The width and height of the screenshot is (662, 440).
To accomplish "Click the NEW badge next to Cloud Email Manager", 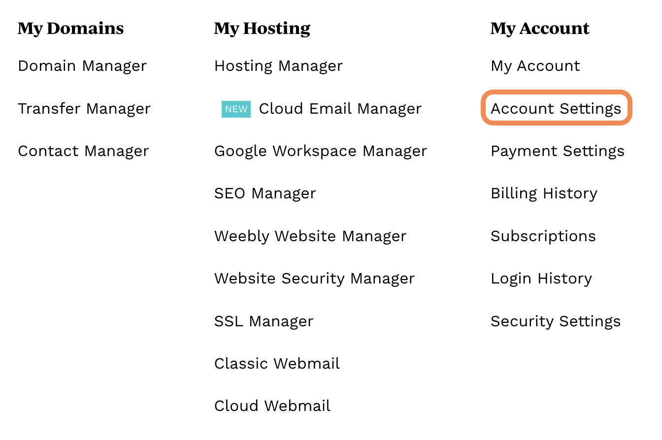I will pos(236,109).
